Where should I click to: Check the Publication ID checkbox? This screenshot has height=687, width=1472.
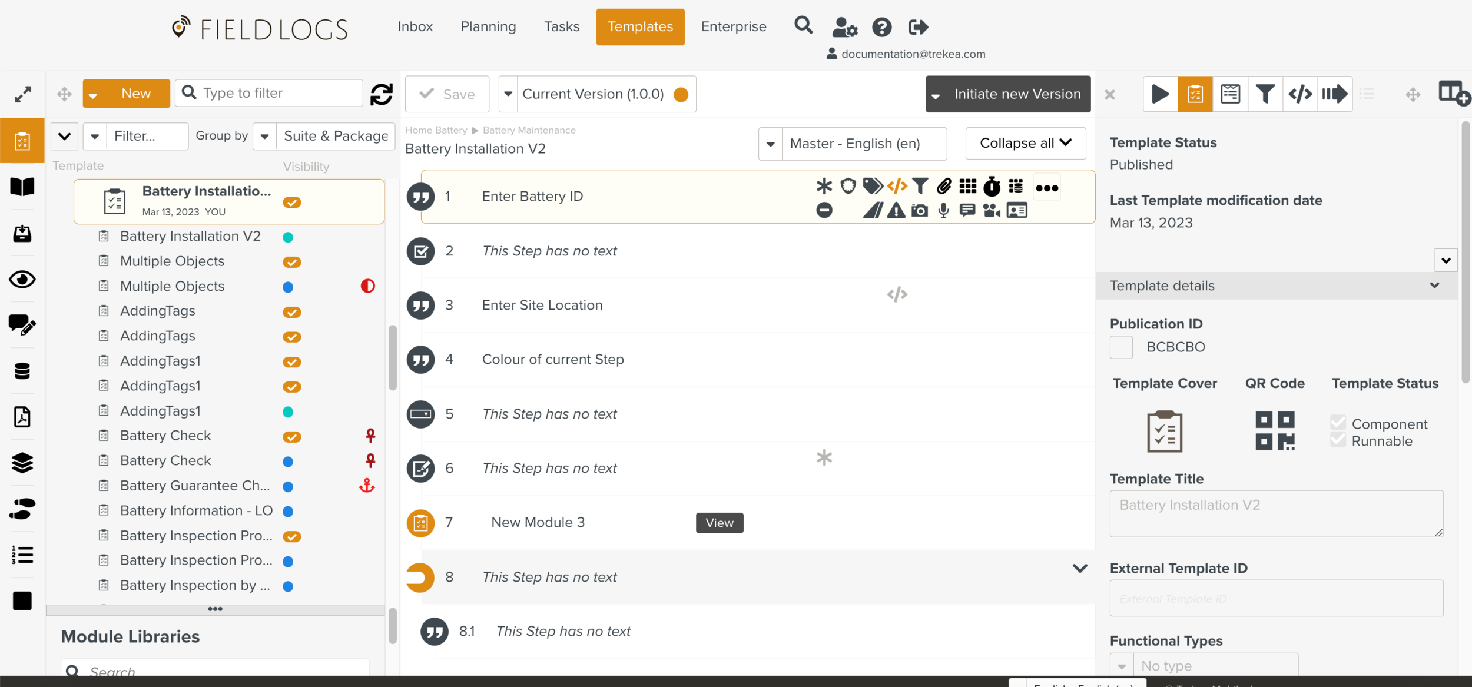pos(1121,347)
